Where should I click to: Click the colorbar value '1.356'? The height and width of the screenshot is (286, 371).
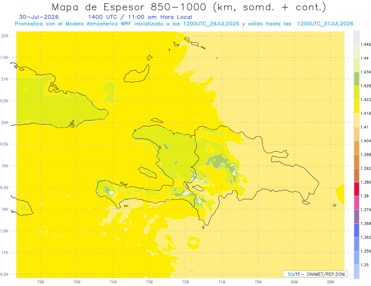[x=366, y=251]
